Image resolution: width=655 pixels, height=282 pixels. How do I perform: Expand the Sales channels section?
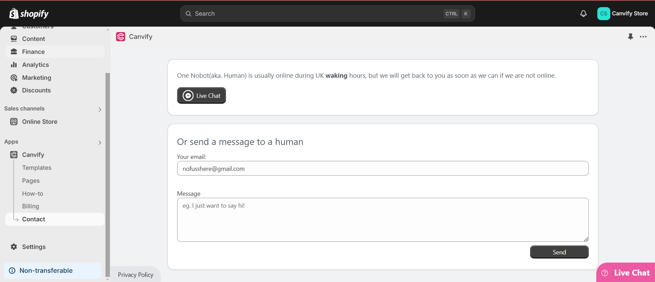tap(100, 109)
